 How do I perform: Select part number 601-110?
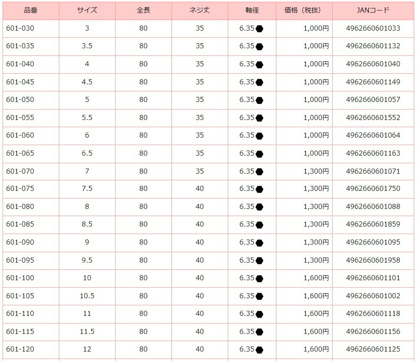[20, 314]
